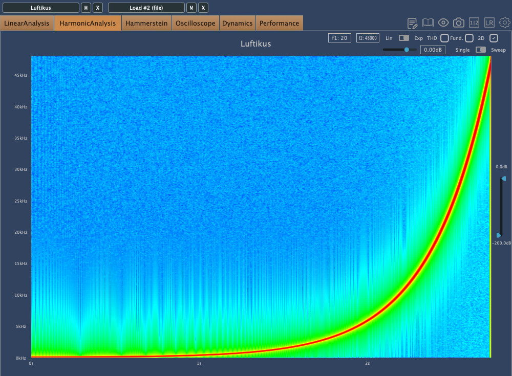Enable the THD checkbox
This screenshot has width=512, height=376.
click(x=444, y=38)
